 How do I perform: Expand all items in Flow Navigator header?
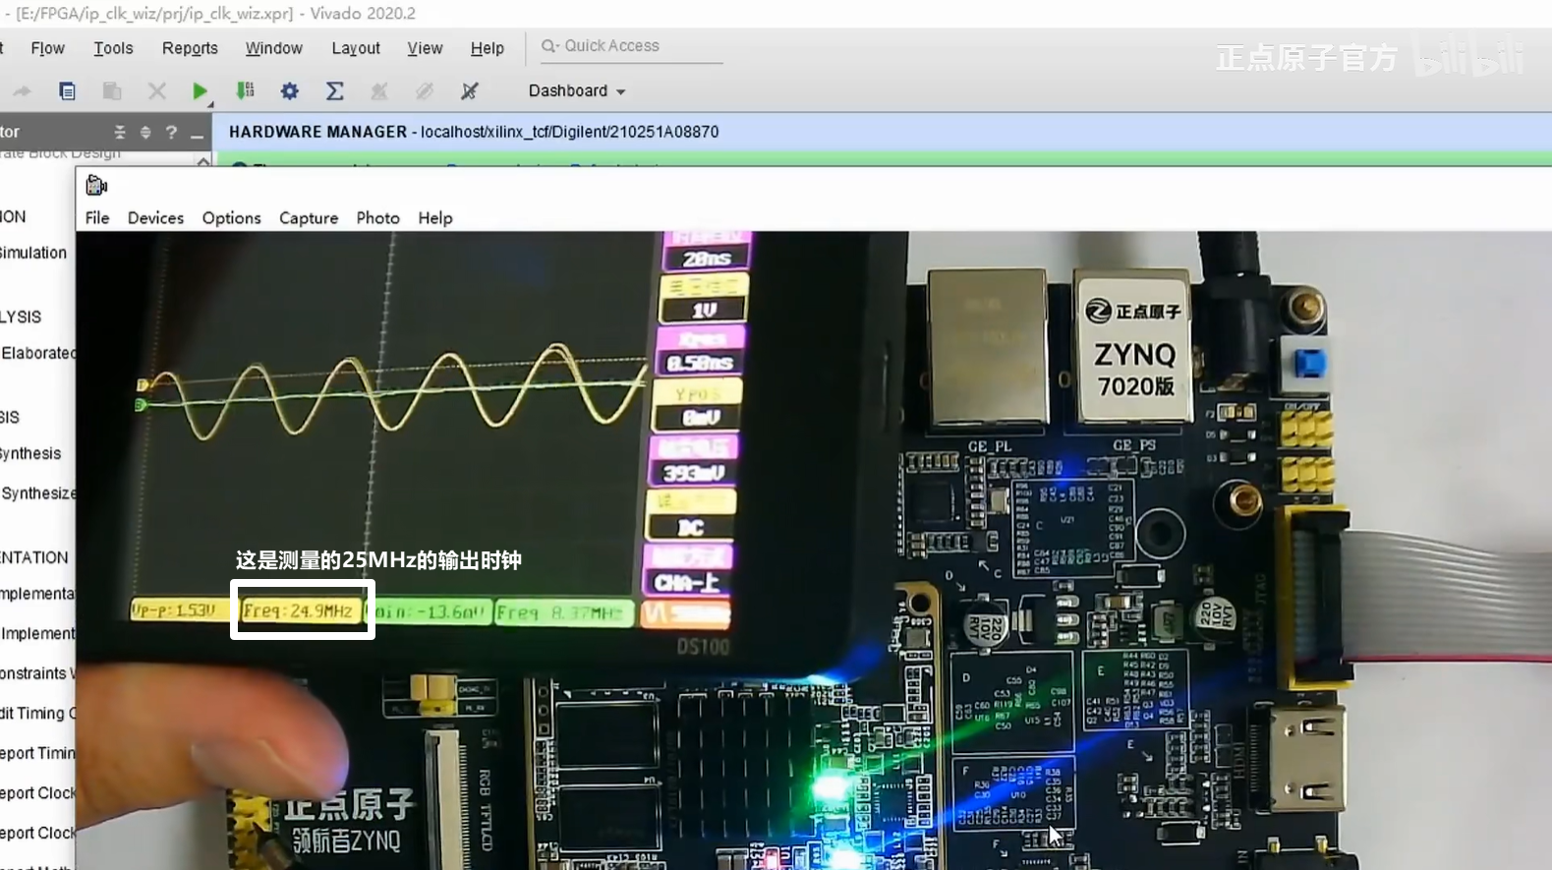[145, 132]
